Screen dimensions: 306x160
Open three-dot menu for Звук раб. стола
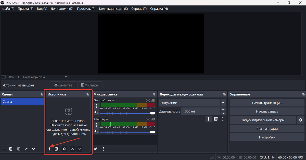coord(96,106)
